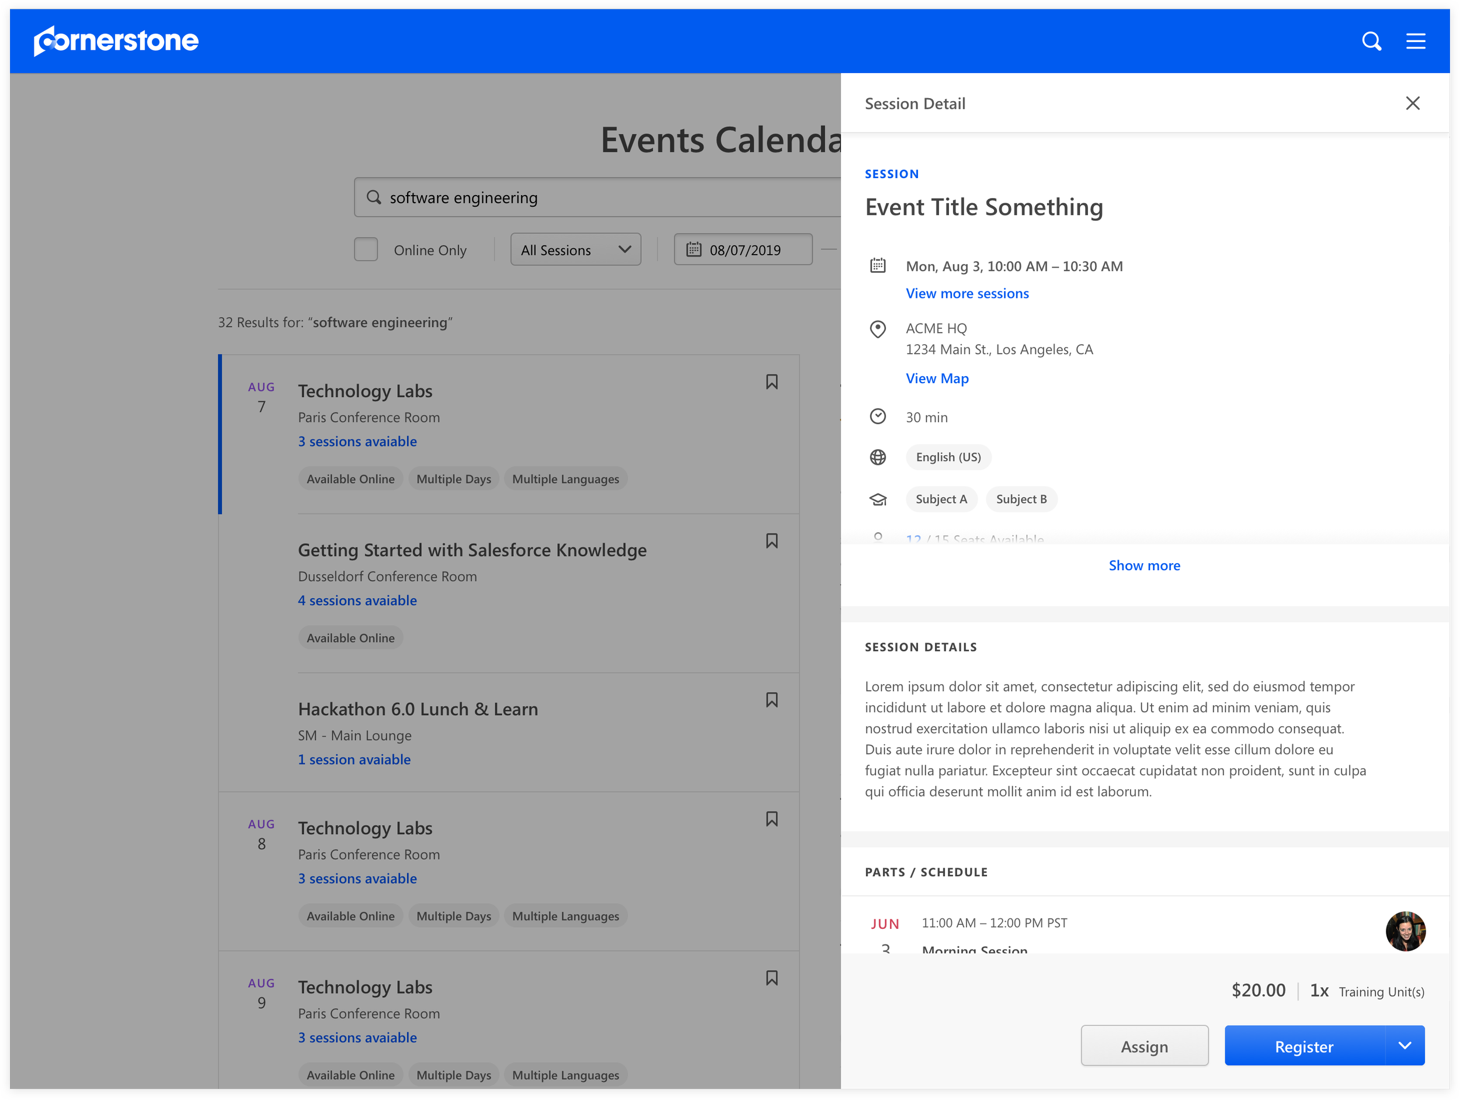Bookmark the Aug 8 Technology Labs event

[771, 819]
